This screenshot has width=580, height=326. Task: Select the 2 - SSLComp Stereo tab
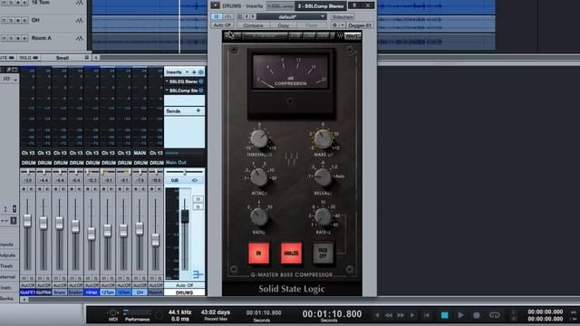coord(321,6)
